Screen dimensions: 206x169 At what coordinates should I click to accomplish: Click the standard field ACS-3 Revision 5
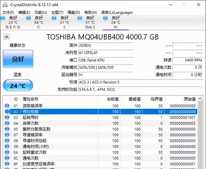click(x=141, y=82)
